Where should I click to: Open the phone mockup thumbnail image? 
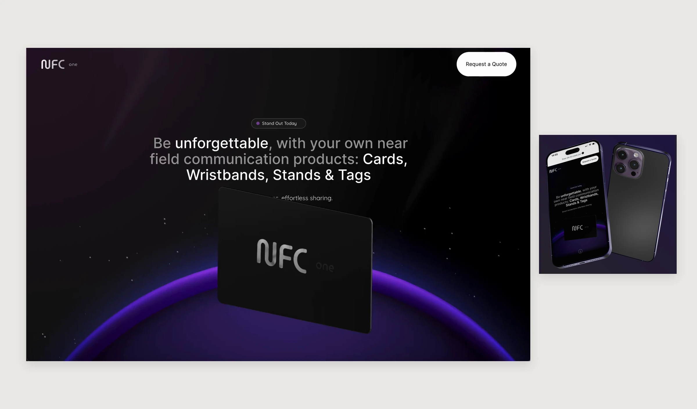(x=608, y=204)
